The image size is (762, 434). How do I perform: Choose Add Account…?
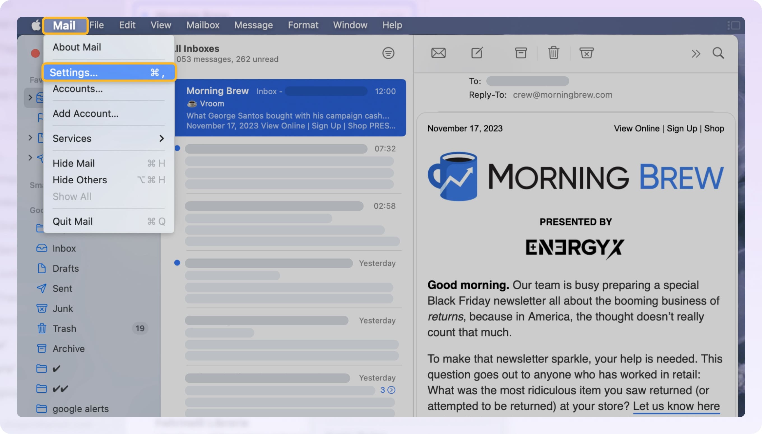point(109,114)
